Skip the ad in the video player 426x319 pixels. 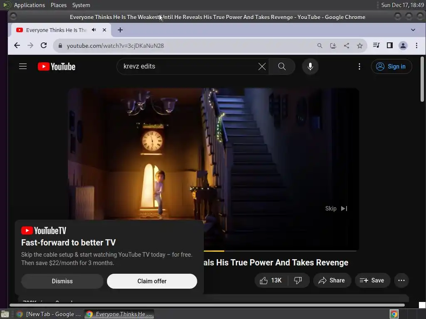[336, 209]
